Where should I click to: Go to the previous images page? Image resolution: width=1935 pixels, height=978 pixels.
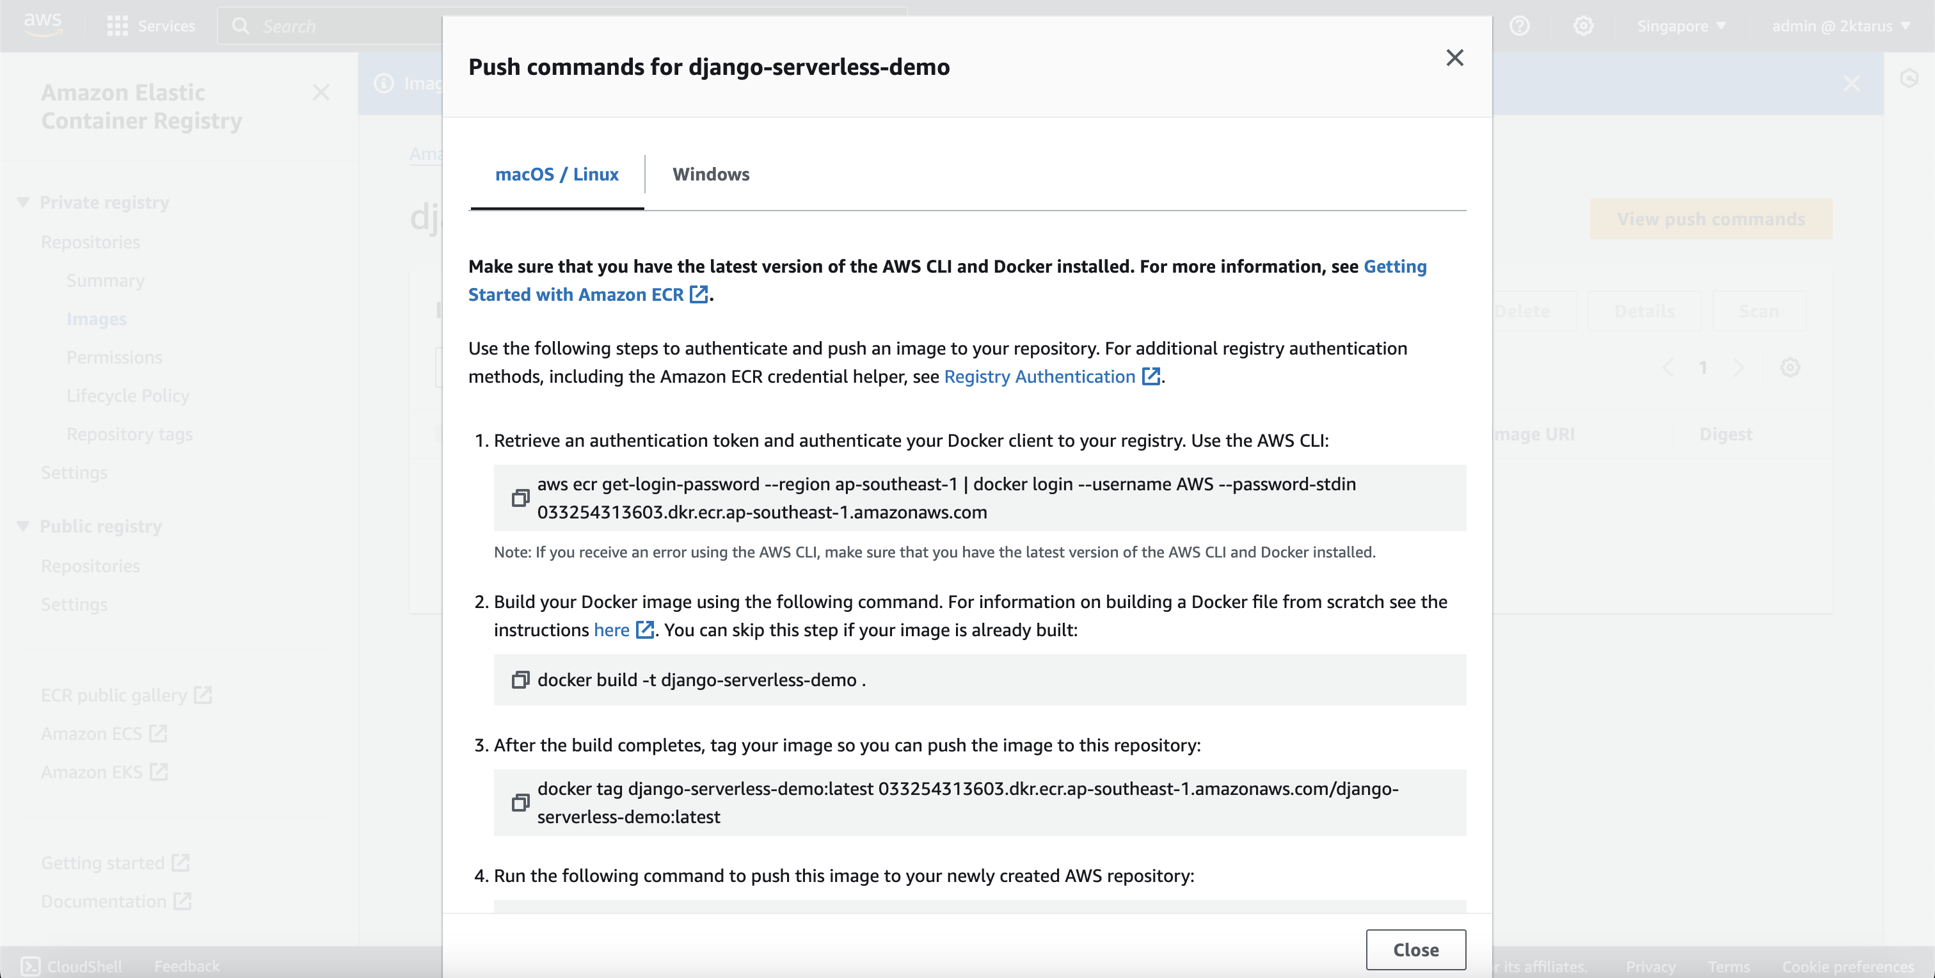coord(1668,367)
